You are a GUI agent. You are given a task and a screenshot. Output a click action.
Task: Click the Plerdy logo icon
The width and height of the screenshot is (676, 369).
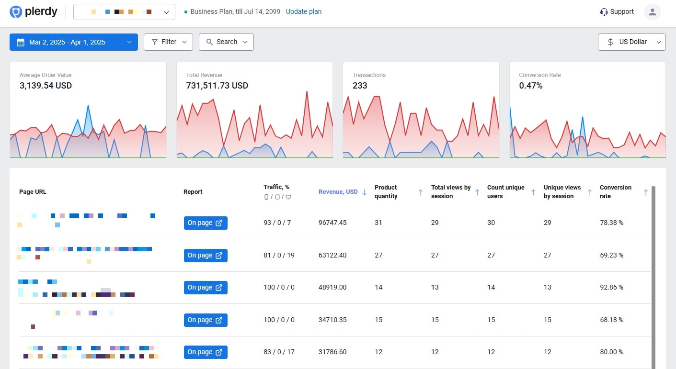click(x=16, y=12)
